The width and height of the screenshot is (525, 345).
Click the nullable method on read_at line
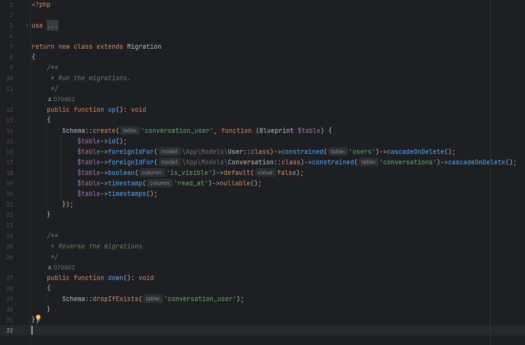tap(235, 183)
